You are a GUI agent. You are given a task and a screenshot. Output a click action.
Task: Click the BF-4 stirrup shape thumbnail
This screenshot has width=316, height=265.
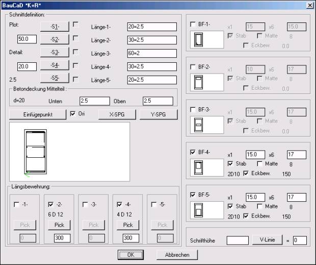(x=207, y=167)
